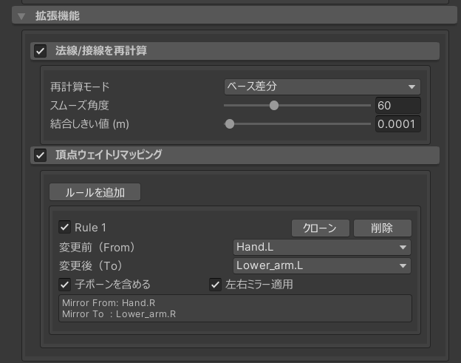Uncheck the Rule 1 checkbox
Image resolution: width=461 pixels, height=363 pixels.
65,227
